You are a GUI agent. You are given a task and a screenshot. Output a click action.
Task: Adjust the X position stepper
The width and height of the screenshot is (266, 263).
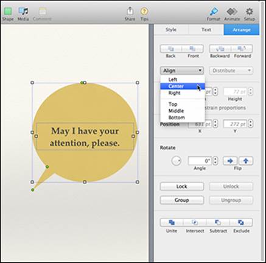coord(215,124)
